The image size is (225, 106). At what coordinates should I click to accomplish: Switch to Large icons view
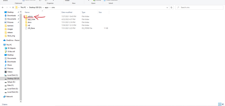pos(222,104)
